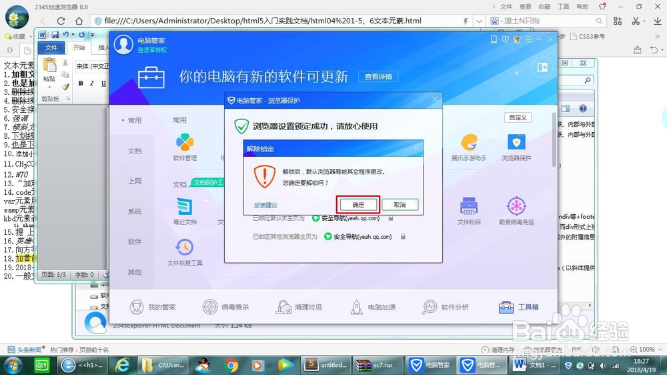This screenshot has width=667, height=375.
Task: Select the 常用 sidebar category
Action: 135,121
